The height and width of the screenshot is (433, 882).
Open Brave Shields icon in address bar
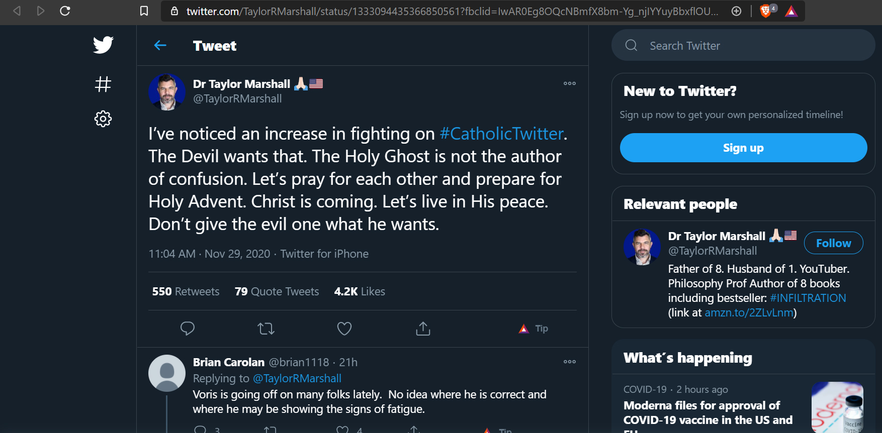coord(766,11)
